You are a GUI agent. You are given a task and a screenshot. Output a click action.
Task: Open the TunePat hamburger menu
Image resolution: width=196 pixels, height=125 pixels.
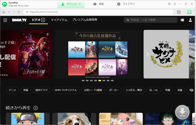coord(175,4)
